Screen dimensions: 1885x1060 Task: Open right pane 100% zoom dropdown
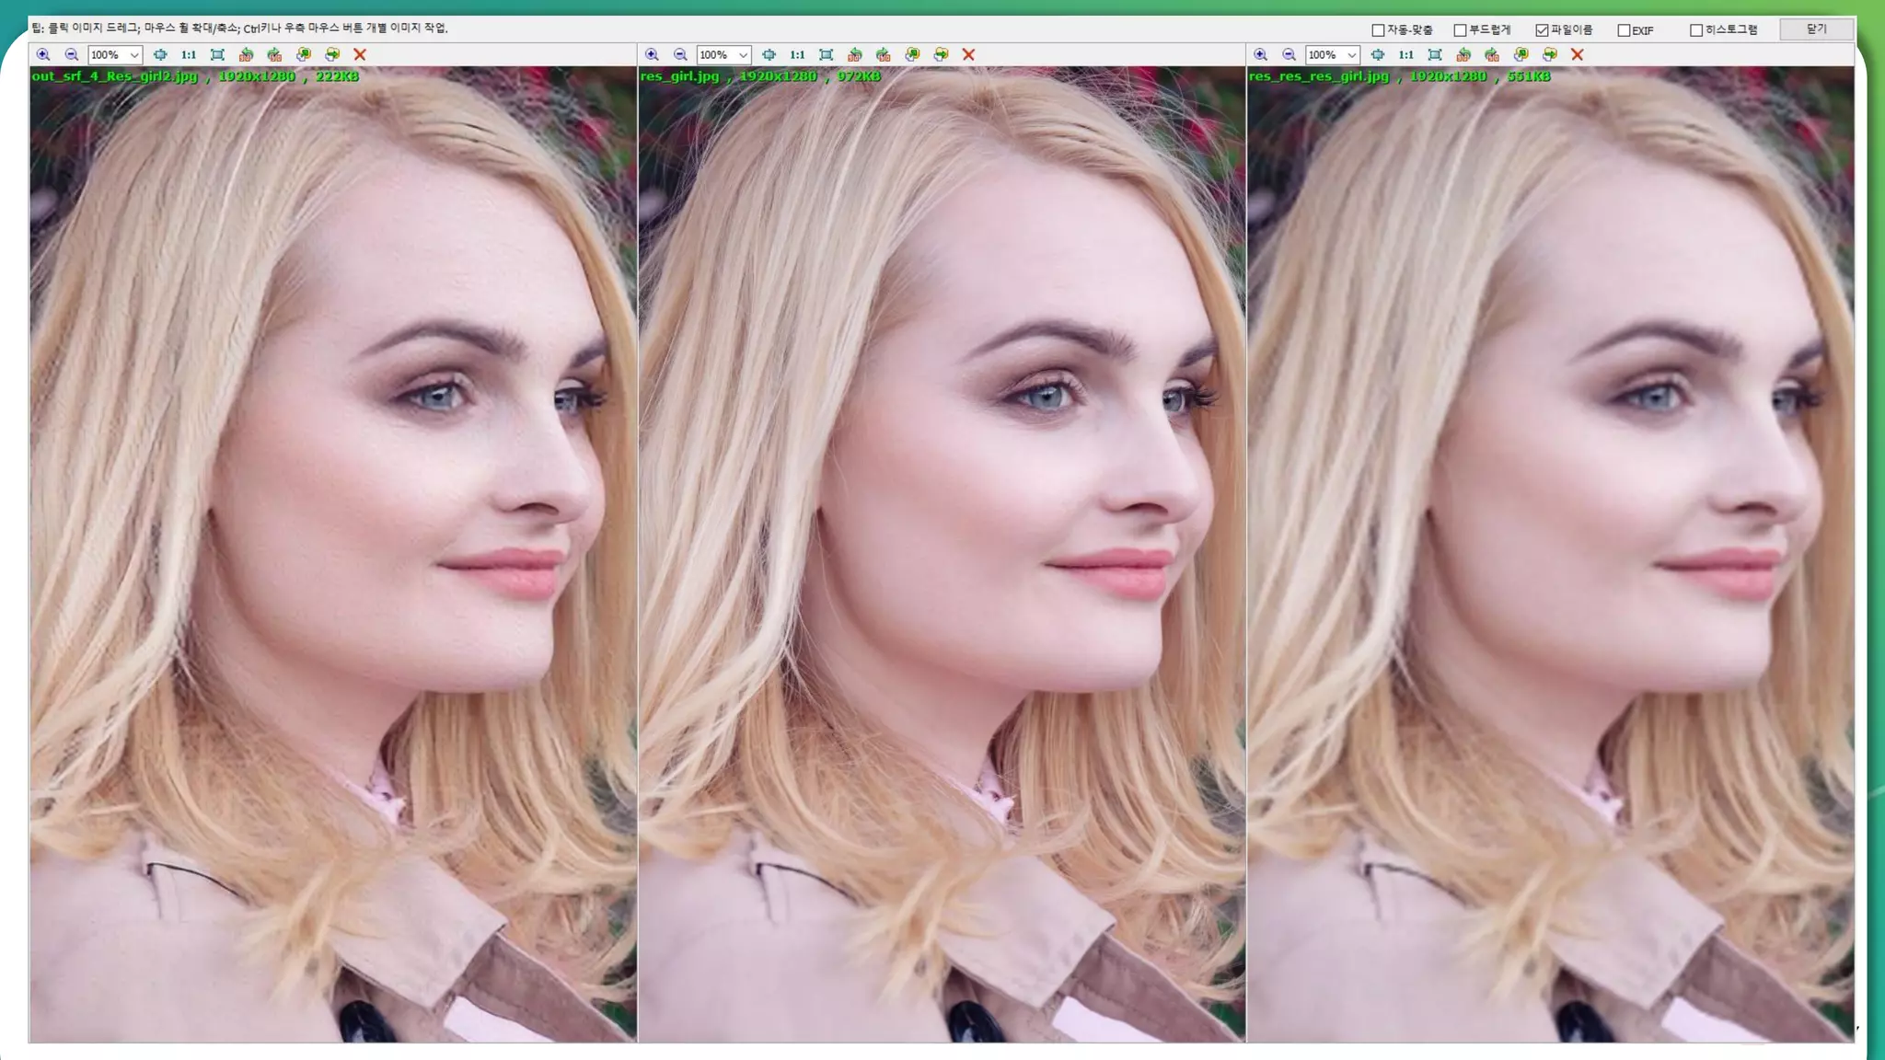click(x=1351, y=55)
